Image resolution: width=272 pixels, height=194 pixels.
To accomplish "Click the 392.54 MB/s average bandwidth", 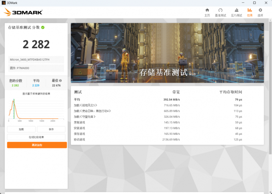I will [x=172, y=100].
